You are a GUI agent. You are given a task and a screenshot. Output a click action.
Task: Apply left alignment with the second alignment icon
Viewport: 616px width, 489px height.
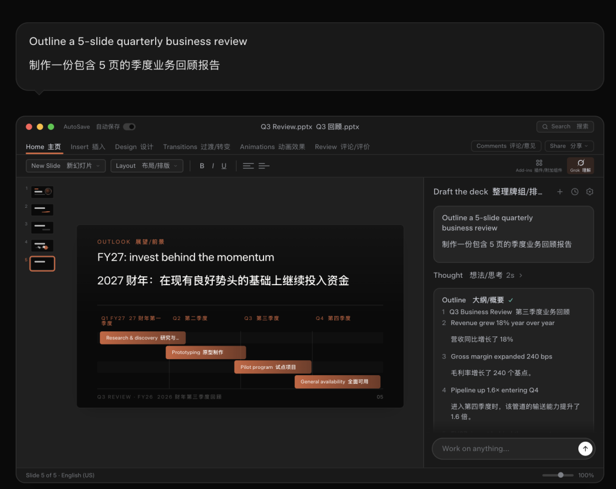pos(264,166)
